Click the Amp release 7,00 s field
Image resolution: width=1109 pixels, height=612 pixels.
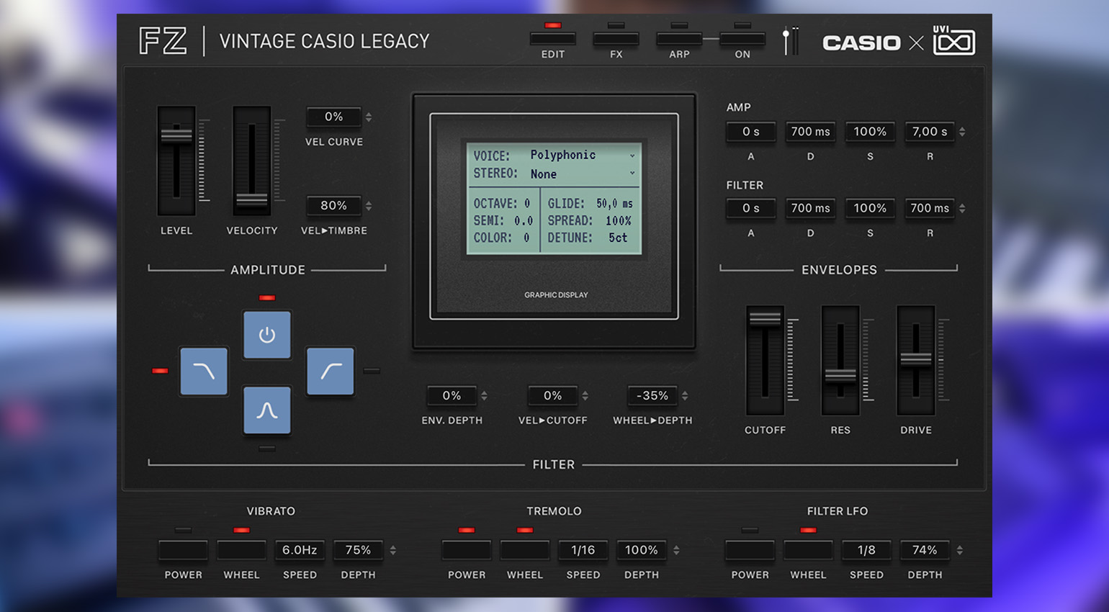pos(930,132)
